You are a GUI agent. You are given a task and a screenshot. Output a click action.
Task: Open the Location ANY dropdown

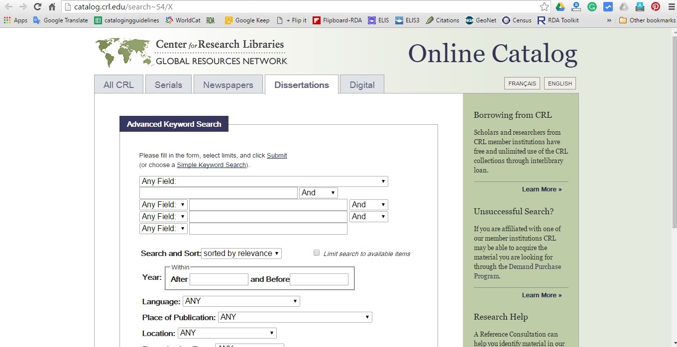[x=227, y=333]
